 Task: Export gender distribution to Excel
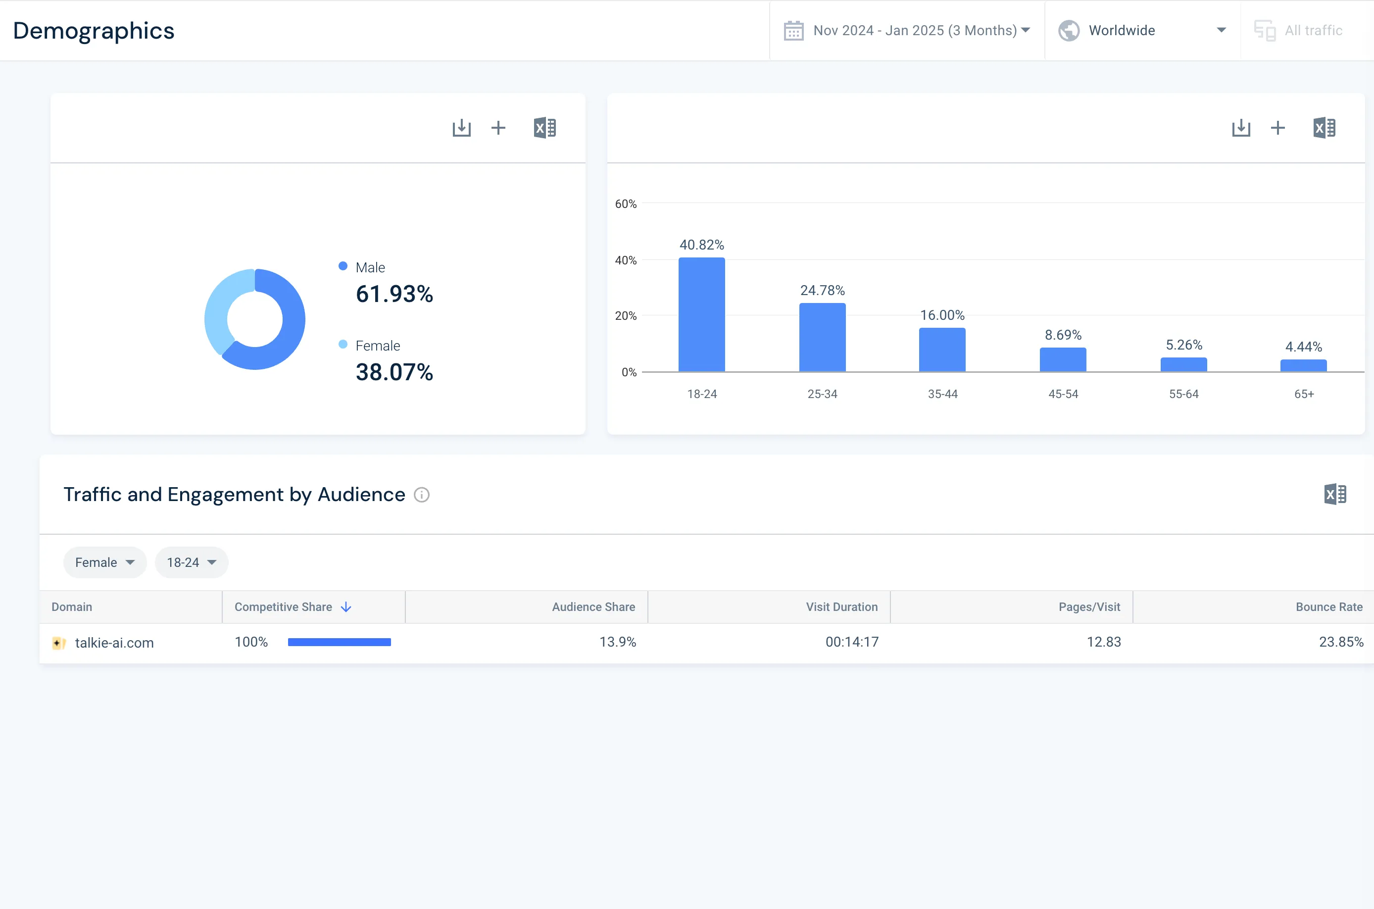545,128
